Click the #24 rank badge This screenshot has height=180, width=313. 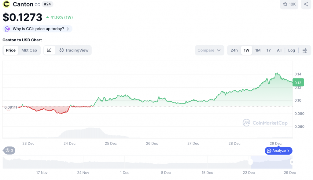pos(47,4)
